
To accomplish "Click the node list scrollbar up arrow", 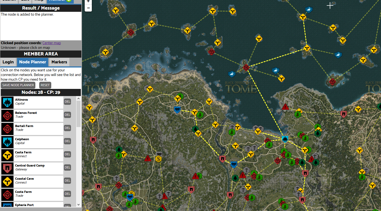I will (79, 99).
